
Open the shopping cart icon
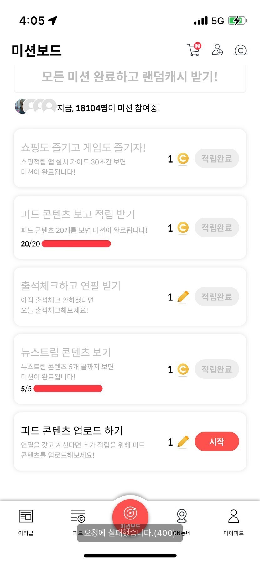click(x=194, y=50)
